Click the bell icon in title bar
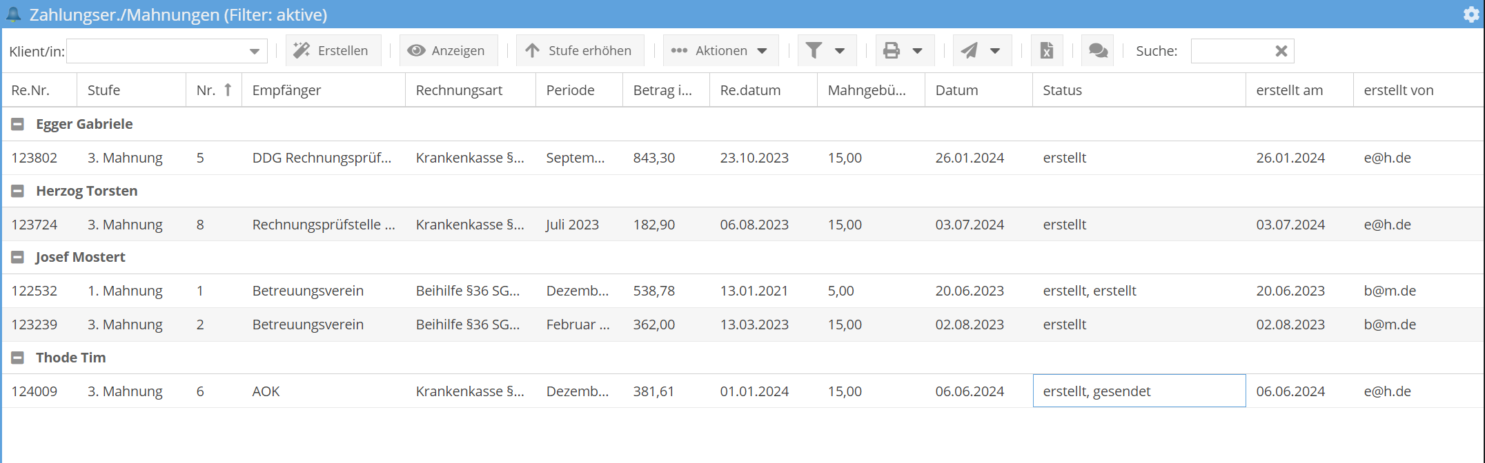This screenshot has width=1485, height=463. click(13, 14)
